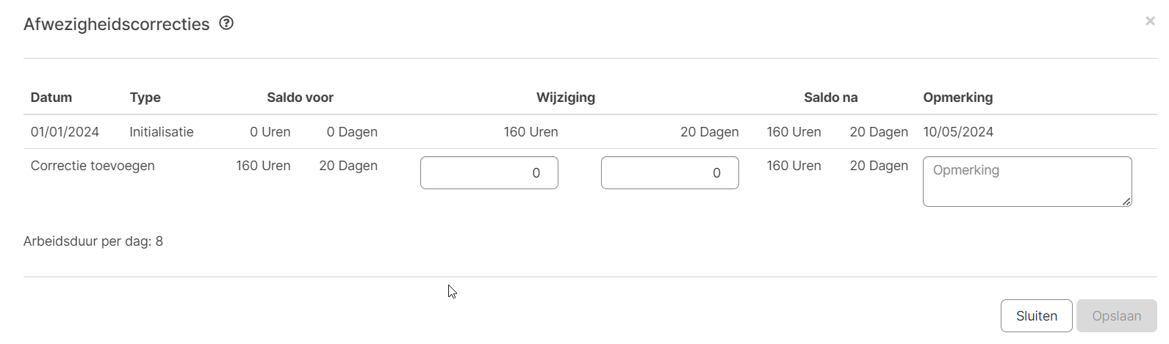Click the resize handle of the Opmerking box
The image size is (1169, 344).
point(1126,202)
